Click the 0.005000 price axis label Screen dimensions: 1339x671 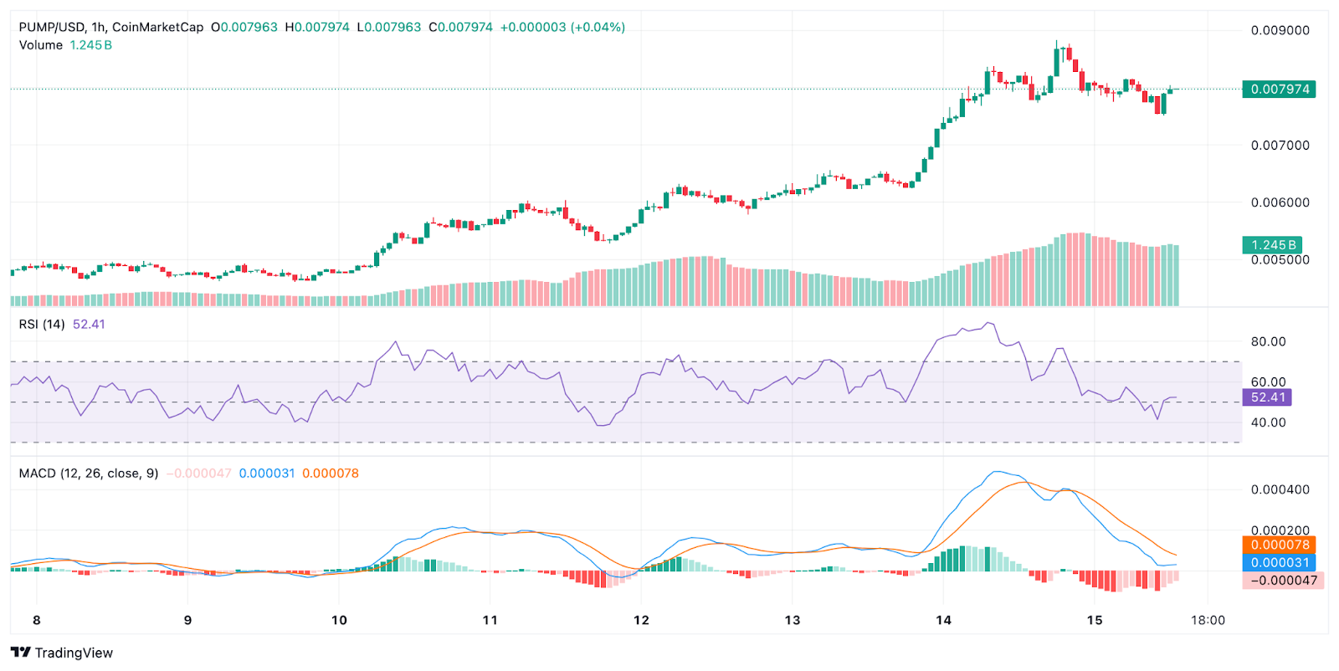tap(1280, 260)
